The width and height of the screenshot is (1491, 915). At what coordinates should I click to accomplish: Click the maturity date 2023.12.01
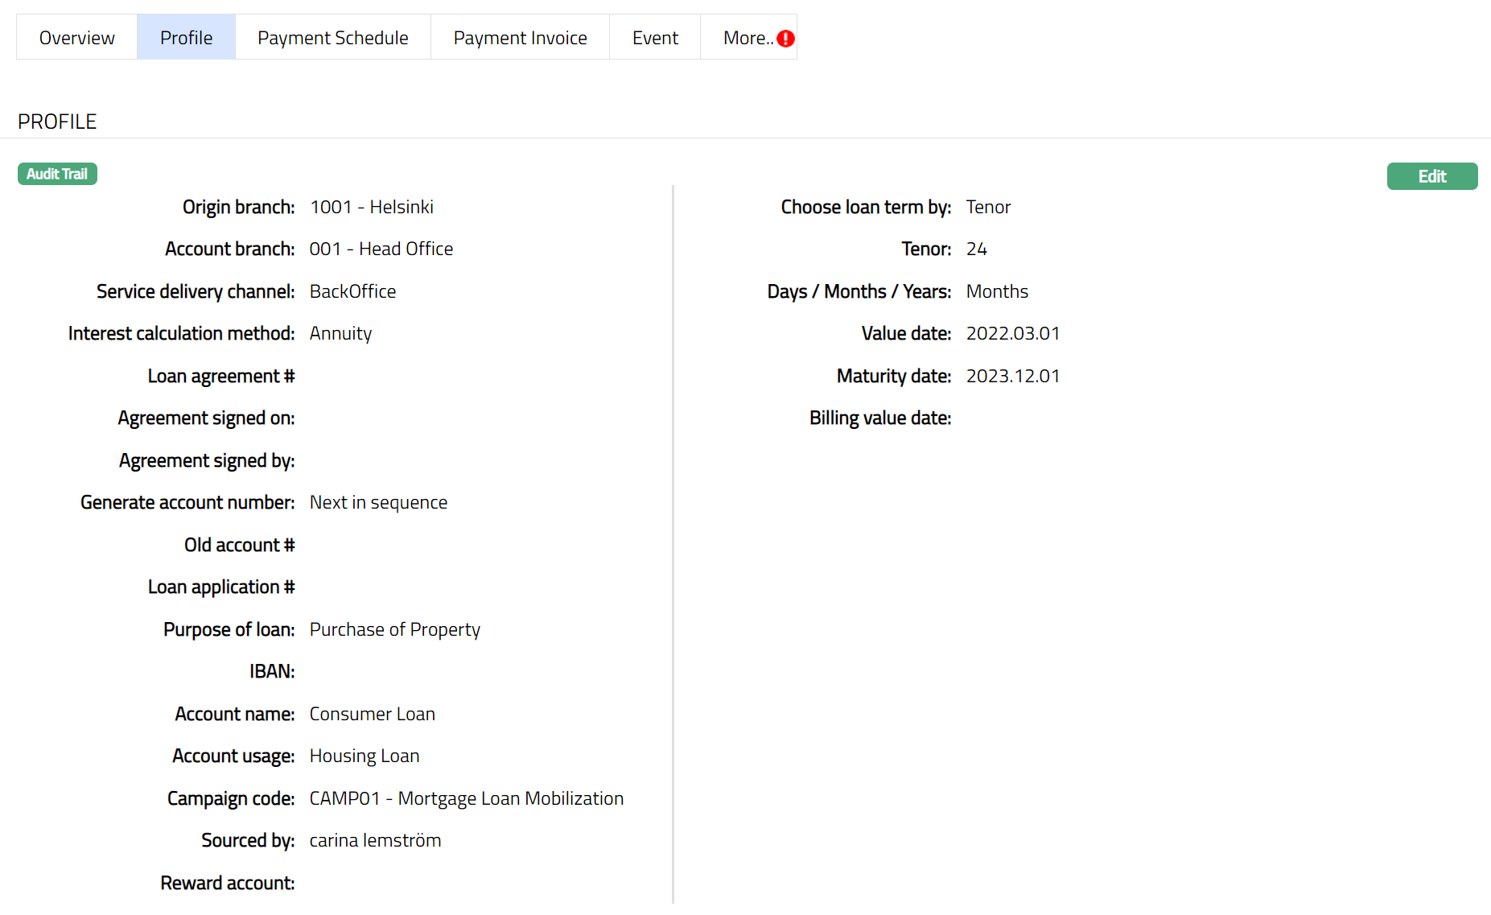(1012, 376)
